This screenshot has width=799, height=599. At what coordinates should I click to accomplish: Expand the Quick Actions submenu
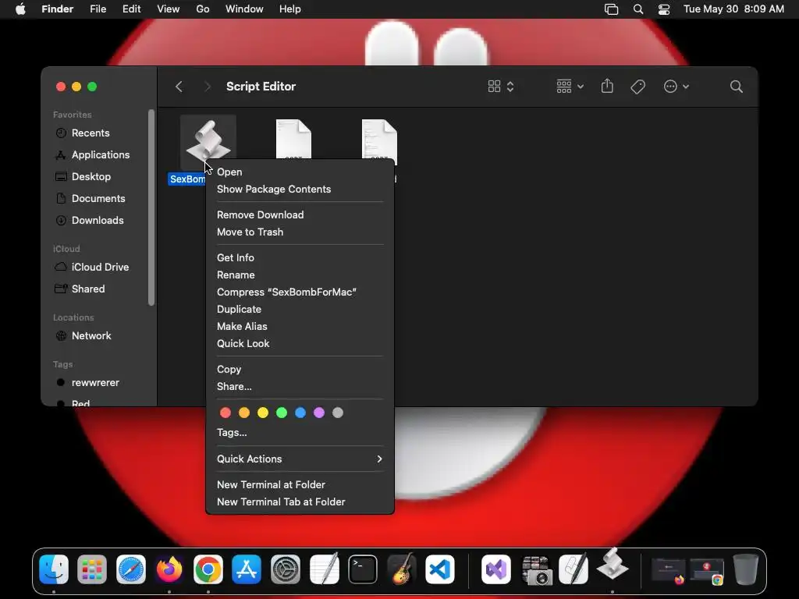coord(300,459)
